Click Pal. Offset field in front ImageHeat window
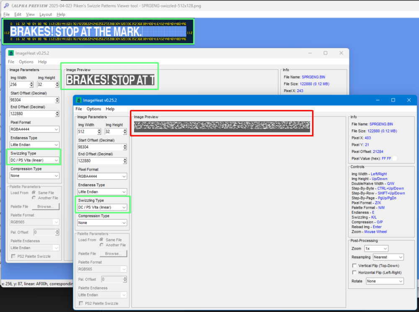Viewport: 419px width, 312px height. (x=112, y=279)
